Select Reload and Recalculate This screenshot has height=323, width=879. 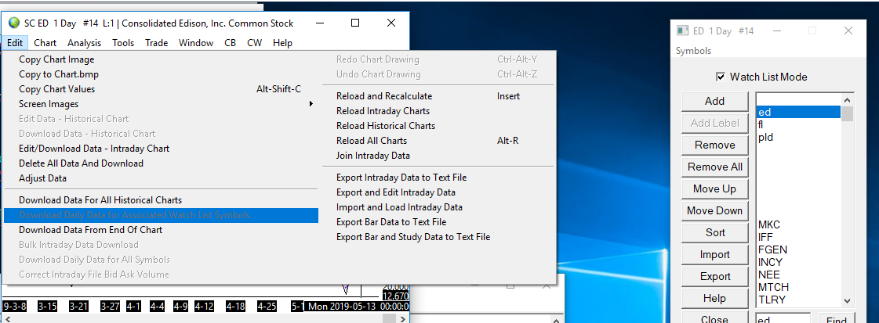click(x=438, y=96)
